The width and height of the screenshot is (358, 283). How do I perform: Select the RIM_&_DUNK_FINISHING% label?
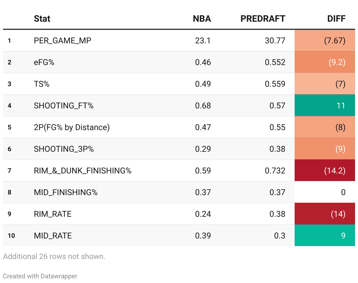82,171
